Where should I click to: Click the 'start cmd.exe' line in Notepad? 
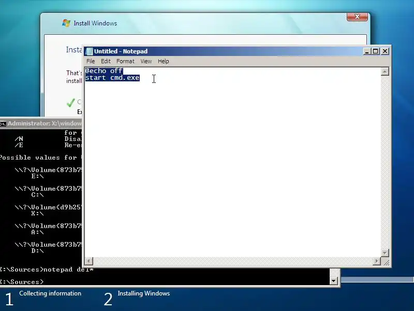[112, 78]
